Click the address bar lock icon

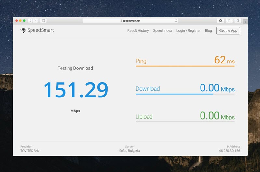(121, 21)
